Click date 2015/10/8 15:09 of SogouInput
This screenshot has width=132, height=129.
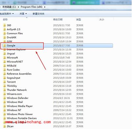pos(62,78)
